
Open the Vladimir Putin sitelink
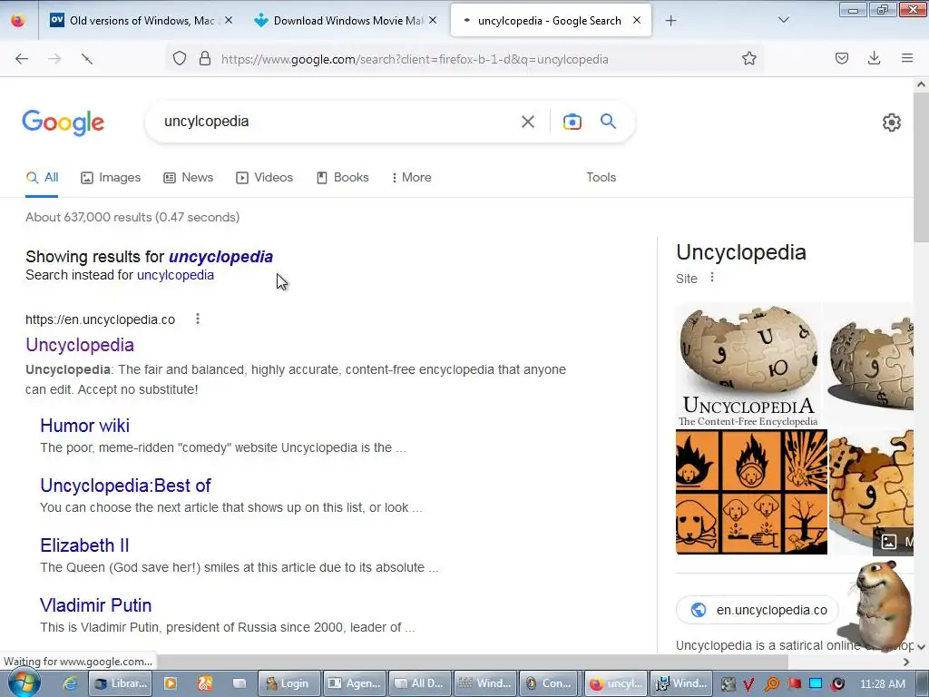96,605
